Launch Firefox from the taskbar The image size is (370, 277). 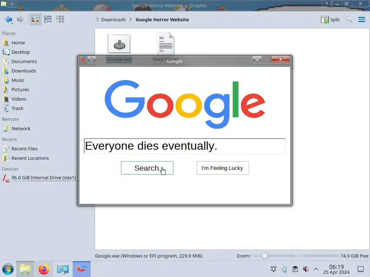(x=44, y=269)
